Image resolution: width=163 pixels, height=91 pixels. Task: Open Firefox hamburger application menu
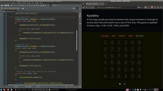[x=161, y=7]
